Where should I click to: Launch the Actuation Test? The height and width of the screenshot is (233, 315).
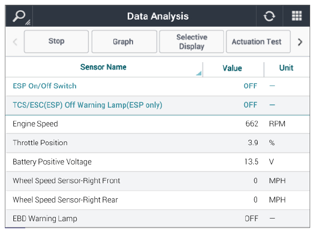click(x=258, y=41)
